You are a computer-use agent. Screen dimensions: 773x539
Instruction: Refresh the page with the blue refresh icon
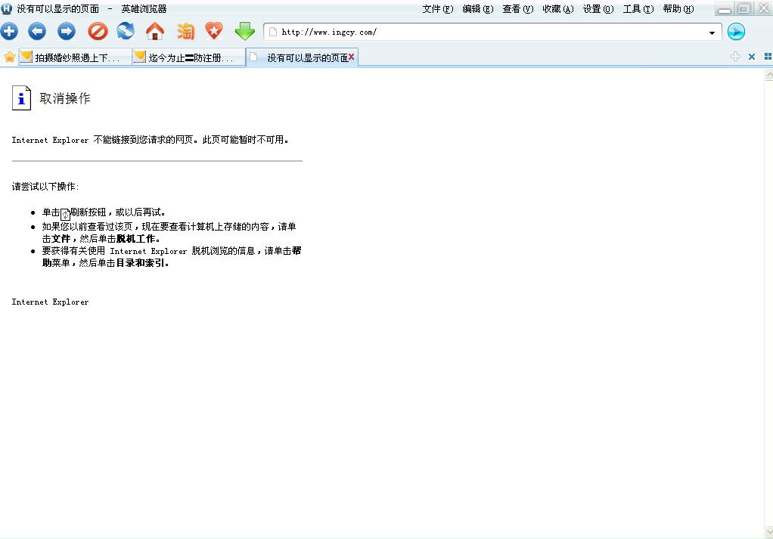click(x=126, y=32)
